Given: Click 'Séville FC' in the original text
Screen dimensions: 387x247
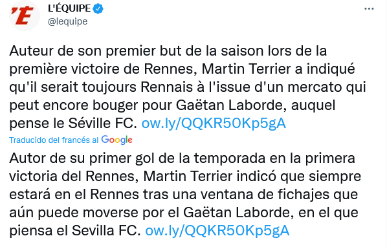Looking at the screenshot, I should 102,123.
